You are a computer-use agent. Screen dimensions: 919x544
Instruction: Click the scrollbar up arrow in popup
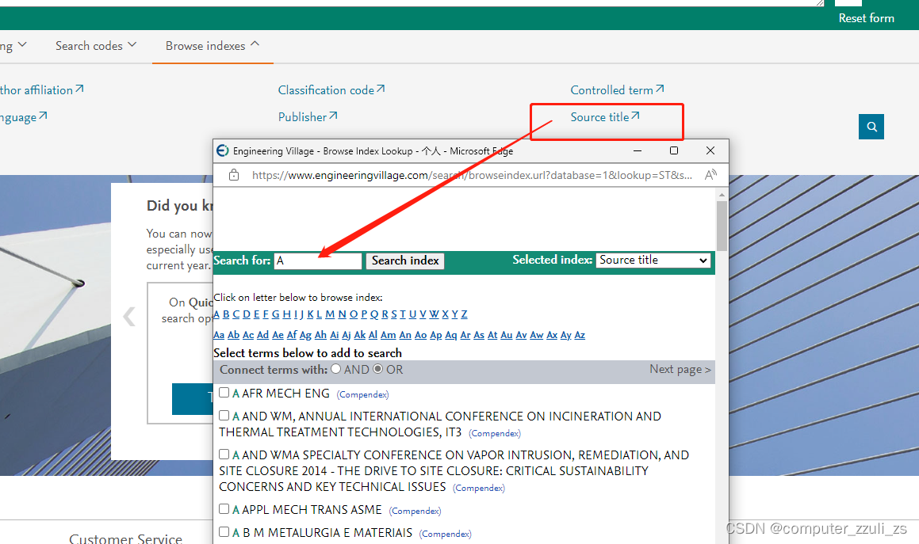(722, 195)
